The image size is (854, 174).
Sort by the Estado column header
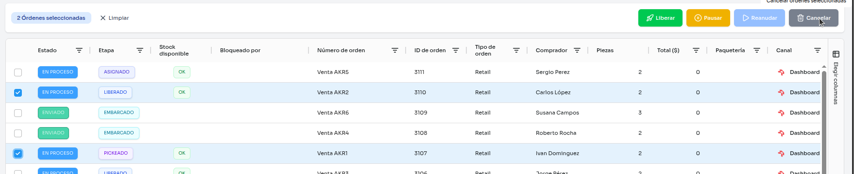[x=47, y=50]
